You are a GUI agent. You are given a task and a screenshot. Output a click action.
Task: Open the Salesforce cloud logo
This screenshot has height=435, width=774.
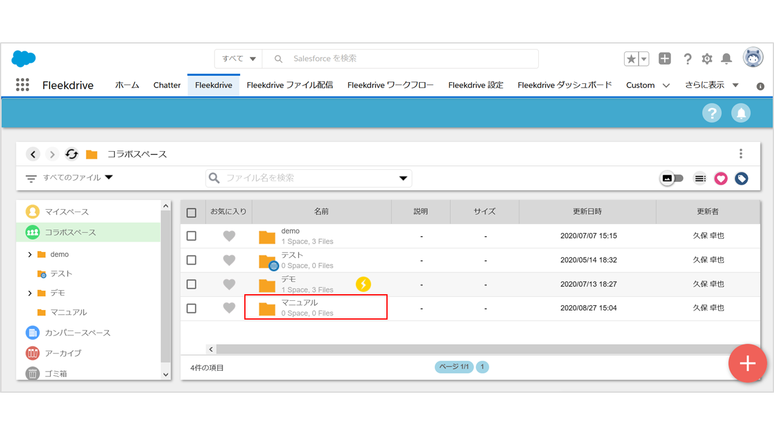coord(24,59)
